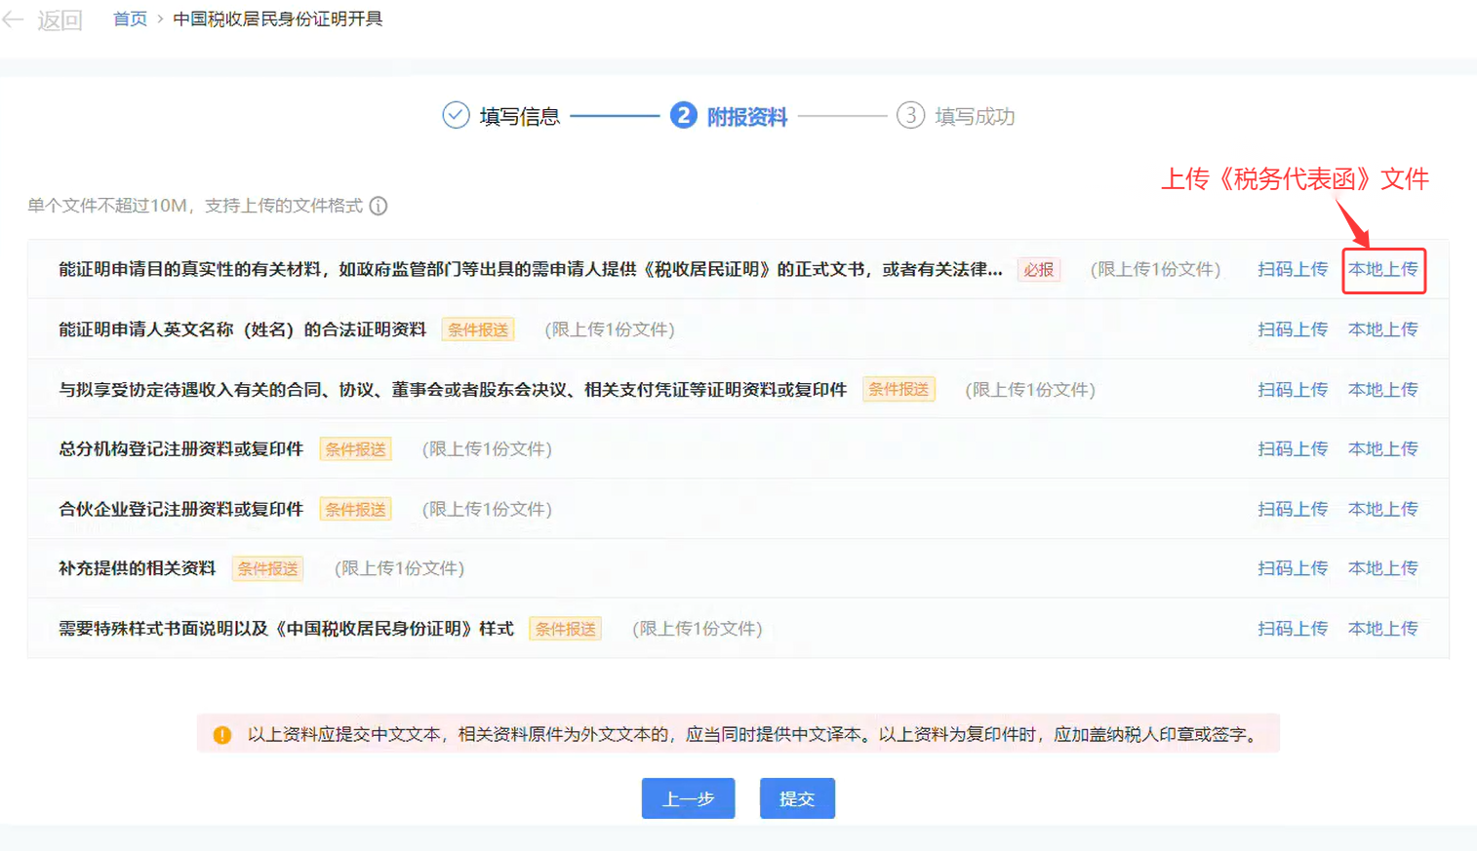Open 首页 breadcrumb link
The width and height of the screenshot is (1477, 851).
pos(130,19)
